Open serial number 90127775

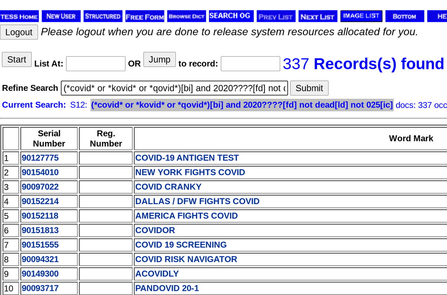pyautogui.click(x=40, y=158)
